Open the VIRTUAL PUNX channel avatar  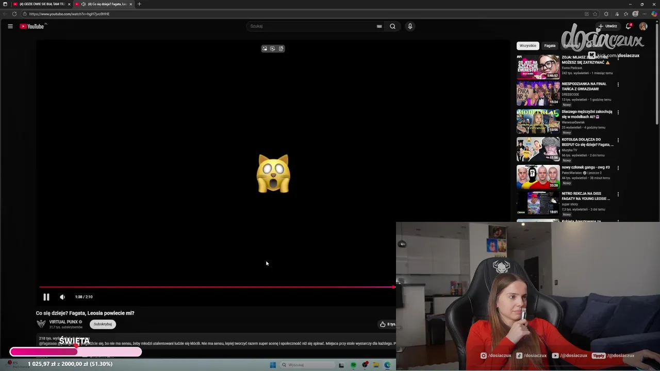coord(41,324)
